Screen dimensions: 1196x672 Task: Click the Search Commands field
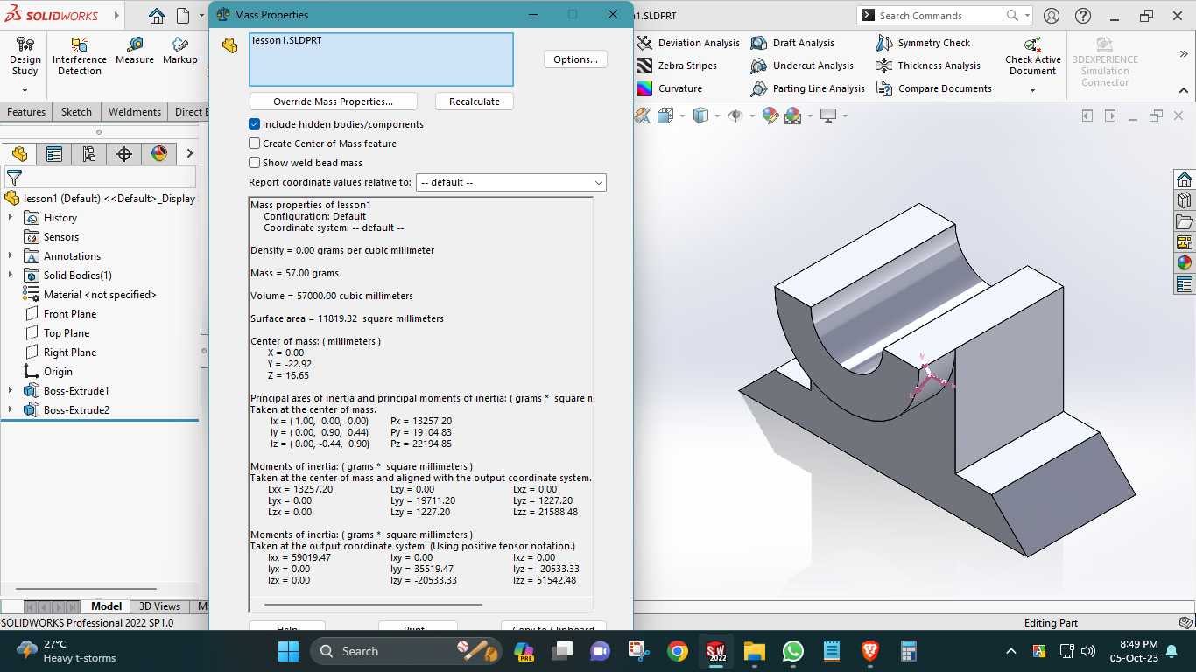coord(944,16)
